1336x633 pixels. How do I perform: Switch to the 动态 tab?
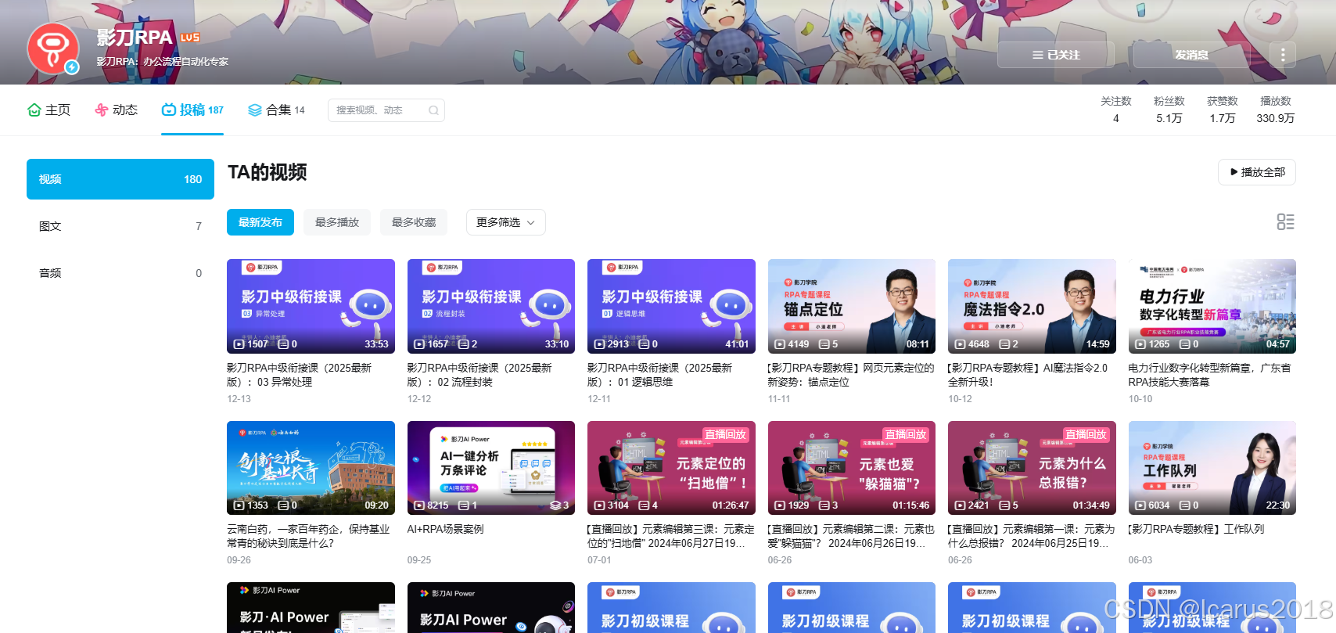(x=117, y=110)
